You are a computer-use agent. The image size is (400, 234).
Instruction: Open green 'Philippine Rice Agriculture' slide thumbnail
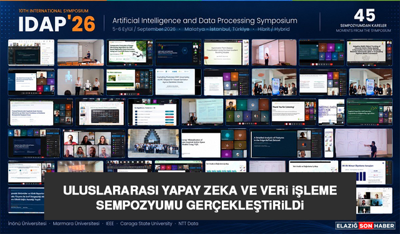click(369, 112)
